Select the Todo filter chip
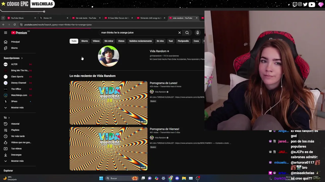Viewport: 325px width, 182px height. click(x=74, y=41)
